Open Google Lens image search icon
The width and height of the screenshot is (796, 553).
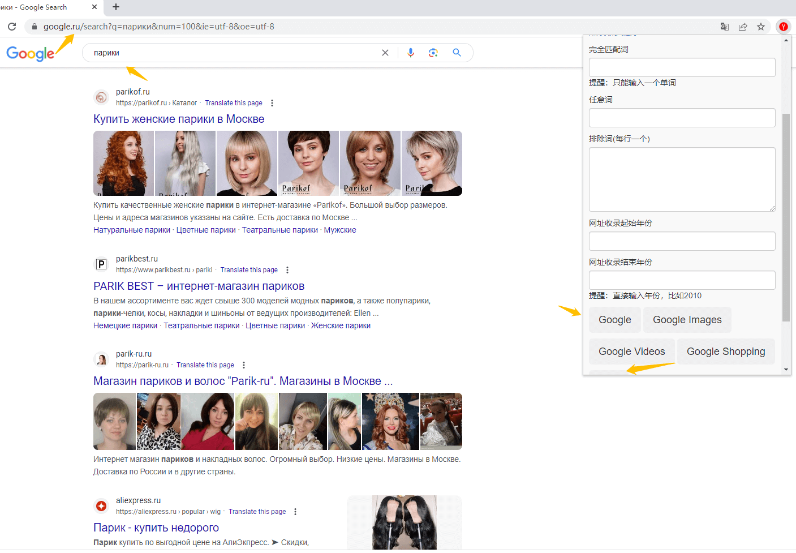(433, 53)
